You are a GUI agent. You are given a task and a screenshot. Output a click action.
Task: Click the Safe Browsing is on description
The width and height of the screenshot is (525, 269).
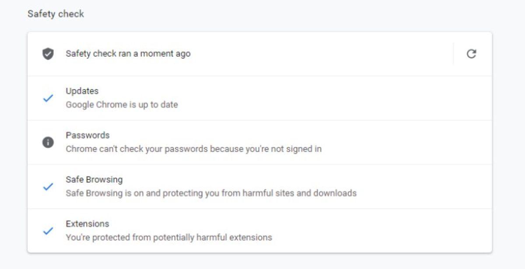tap(211, 193)
